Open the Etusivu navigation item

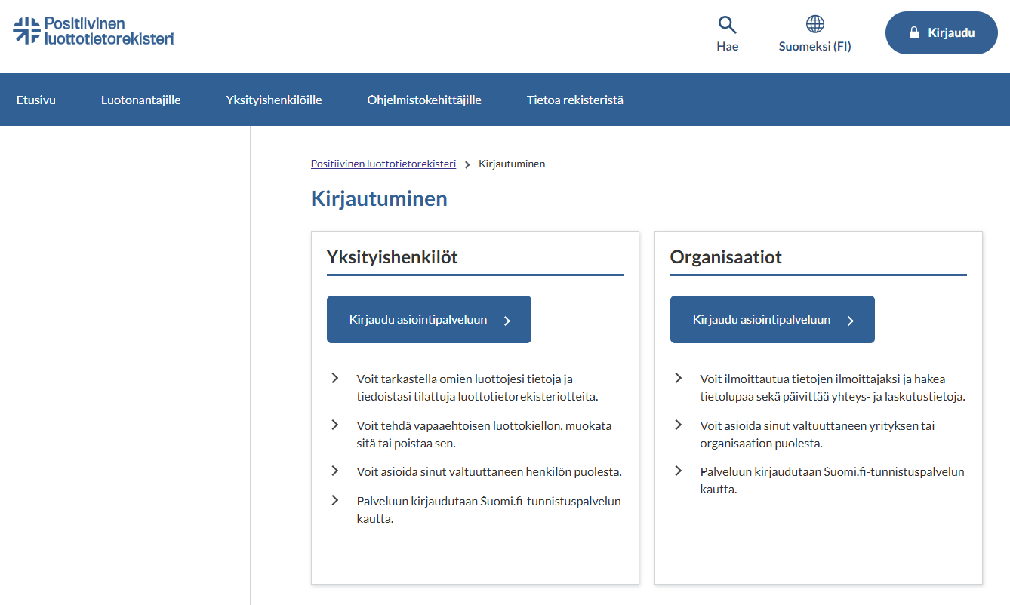(x=35, y=99)
